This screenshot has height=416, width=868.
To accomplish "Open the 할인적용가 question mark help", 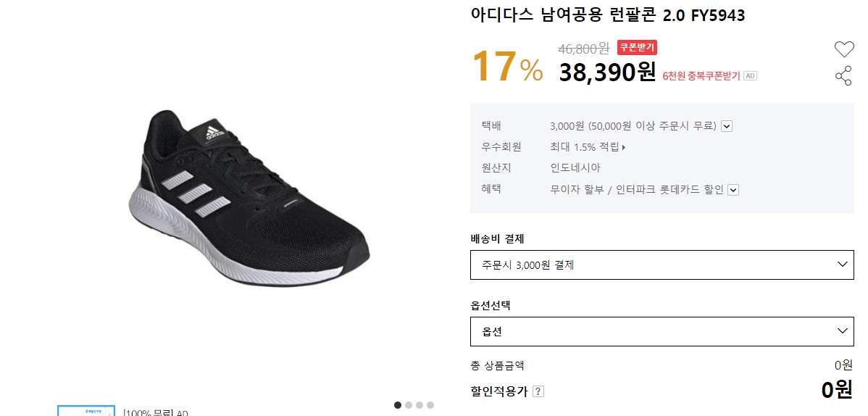I will pyautogui.click(x=538, y=391).
